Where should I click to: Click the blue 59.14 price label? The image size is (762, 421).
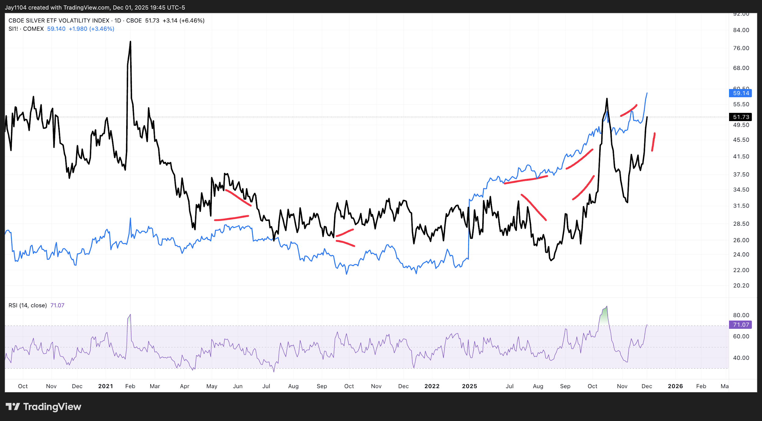pyautogui.click(x=740, y=93)
